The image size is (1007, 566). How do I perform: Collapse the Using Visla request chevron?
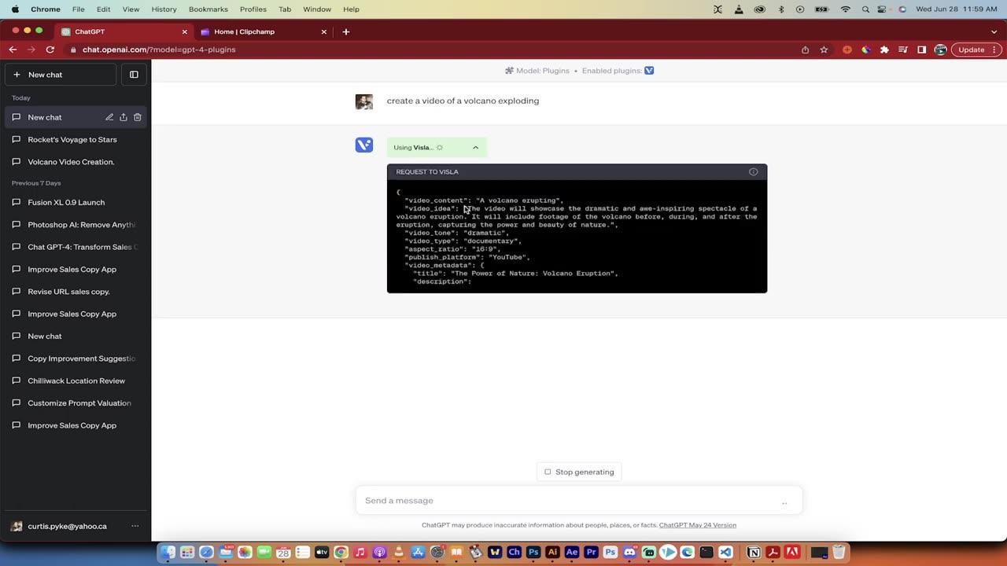point(475,148)
